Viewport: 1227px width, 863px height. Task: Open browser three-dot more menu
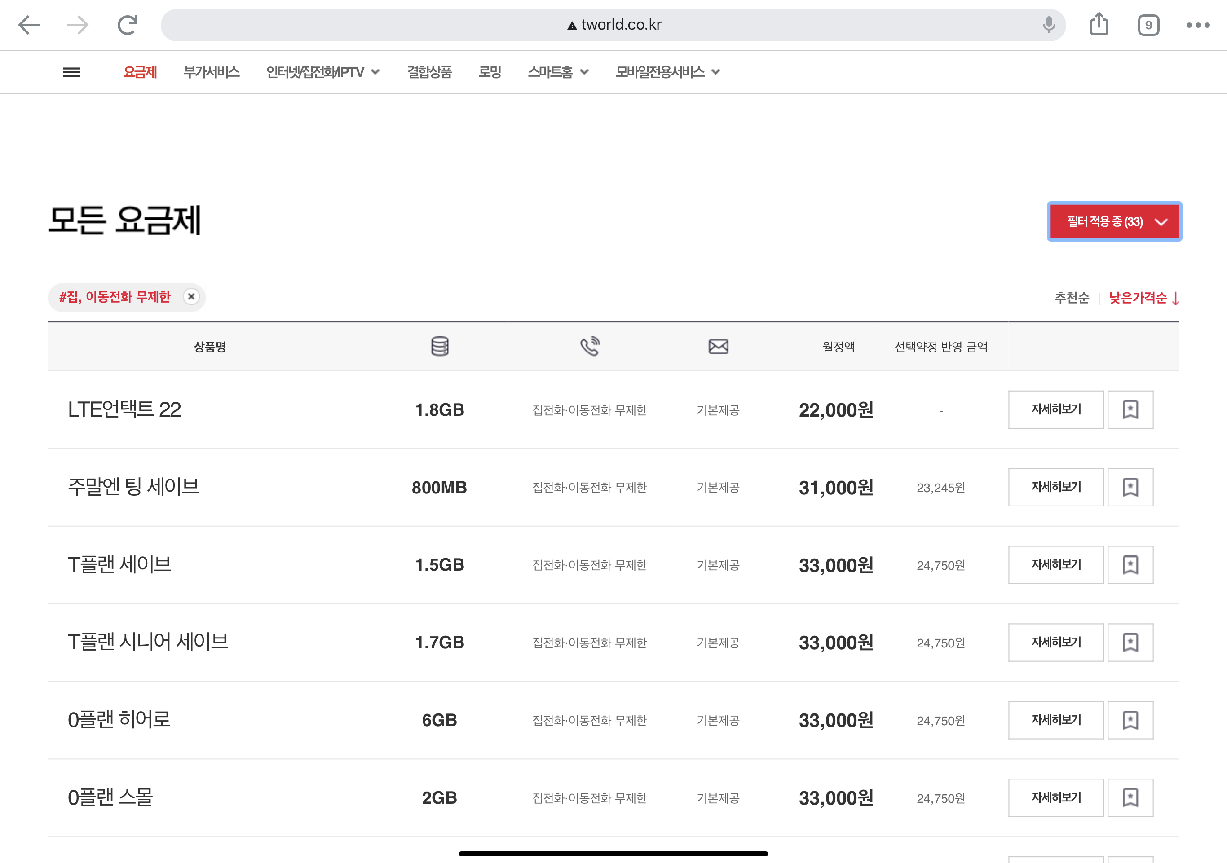[x=1198, y=25]
